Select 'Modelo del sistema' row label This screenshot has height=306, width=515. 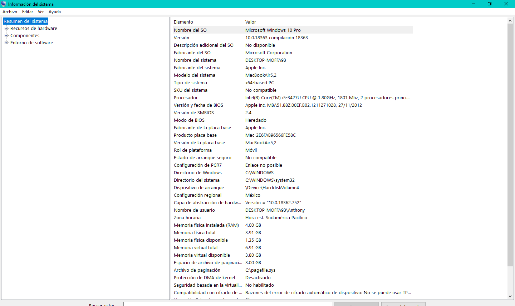coord(195,75)
